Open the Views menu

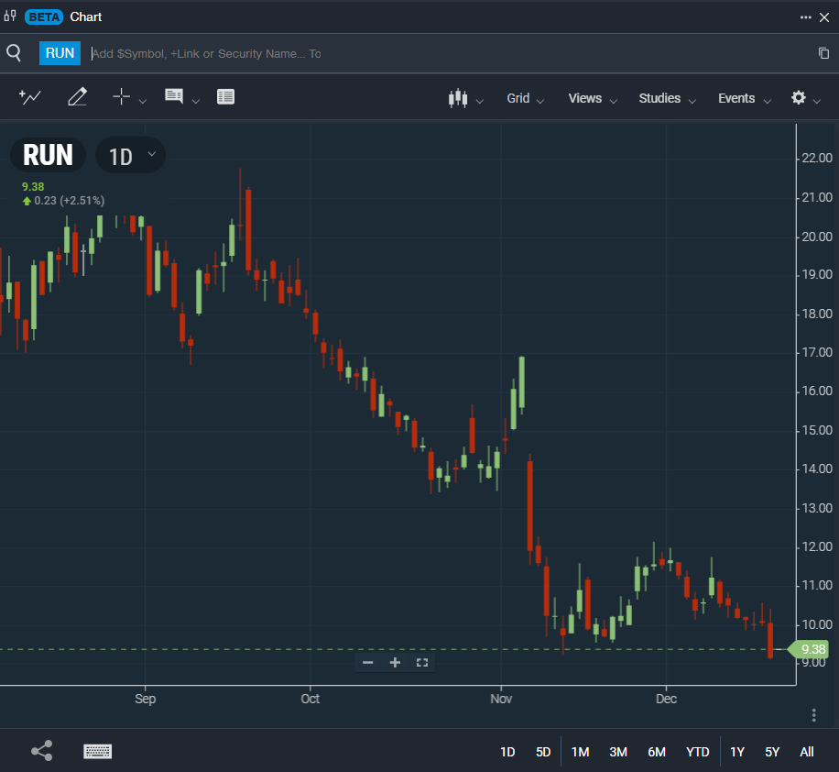(x=593, y=99)
